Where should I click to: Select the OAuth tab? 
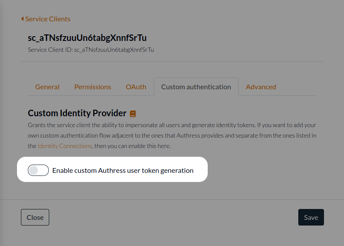136,87
